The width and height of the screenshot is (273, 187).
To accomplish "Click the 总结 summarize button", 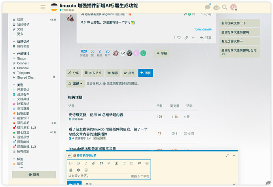I will (x=162, y=53).
